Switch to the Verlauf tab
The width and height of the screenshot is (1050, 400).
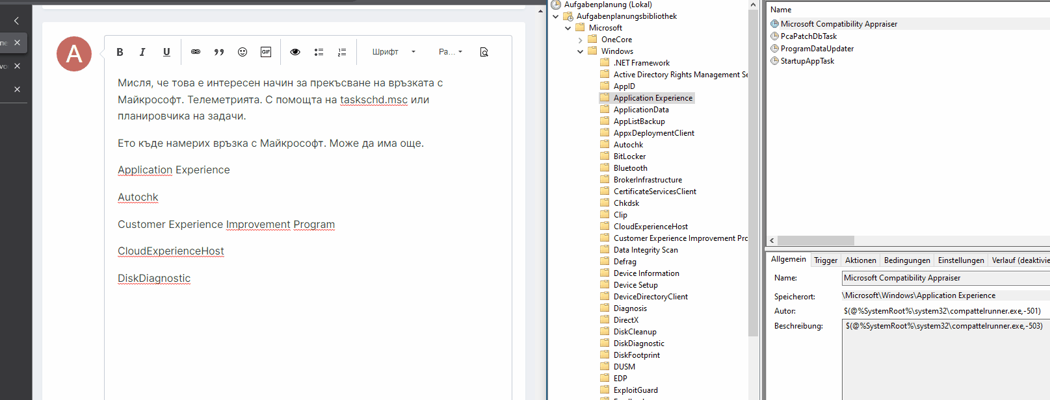coord(1019,260)
